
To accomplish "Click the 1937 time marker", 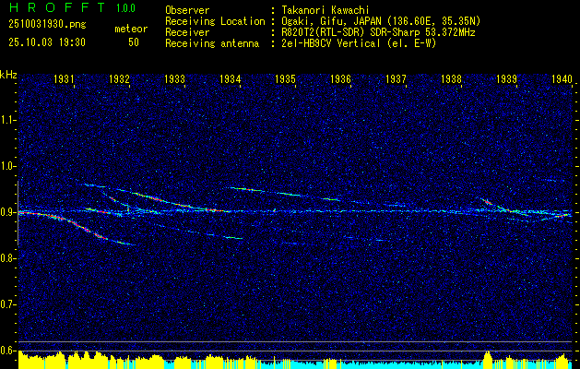I will click(396, 79).
